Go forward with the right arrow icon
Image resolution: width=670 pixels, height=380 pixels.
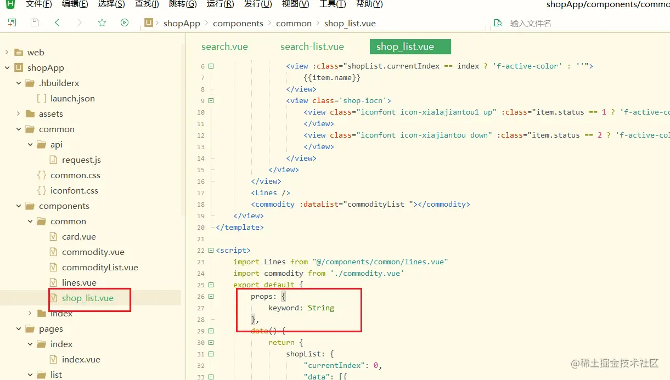pos(79,22)
